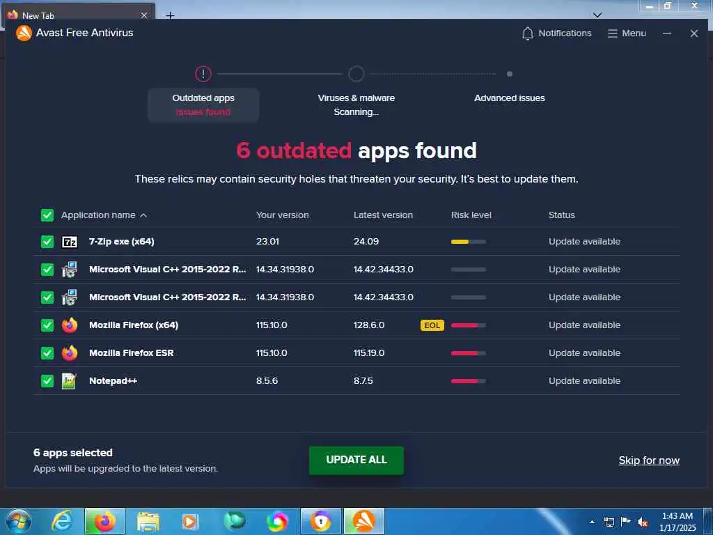Uncheck the second Microsoft Visual C++ checkbox
713x535 pixels.
pyautogui.click(x=47, y=297)
